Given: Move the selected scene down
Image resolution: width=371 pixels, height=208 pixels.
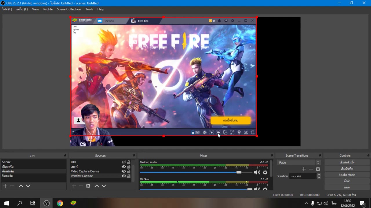Looking at the screenshot, I should (28, 186).
